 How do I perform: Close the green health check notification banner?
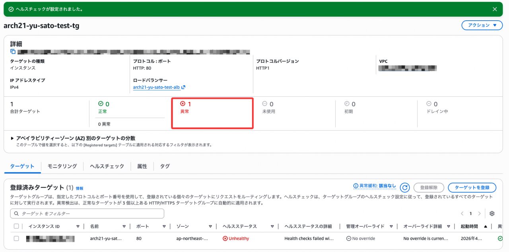pos(495,9)
